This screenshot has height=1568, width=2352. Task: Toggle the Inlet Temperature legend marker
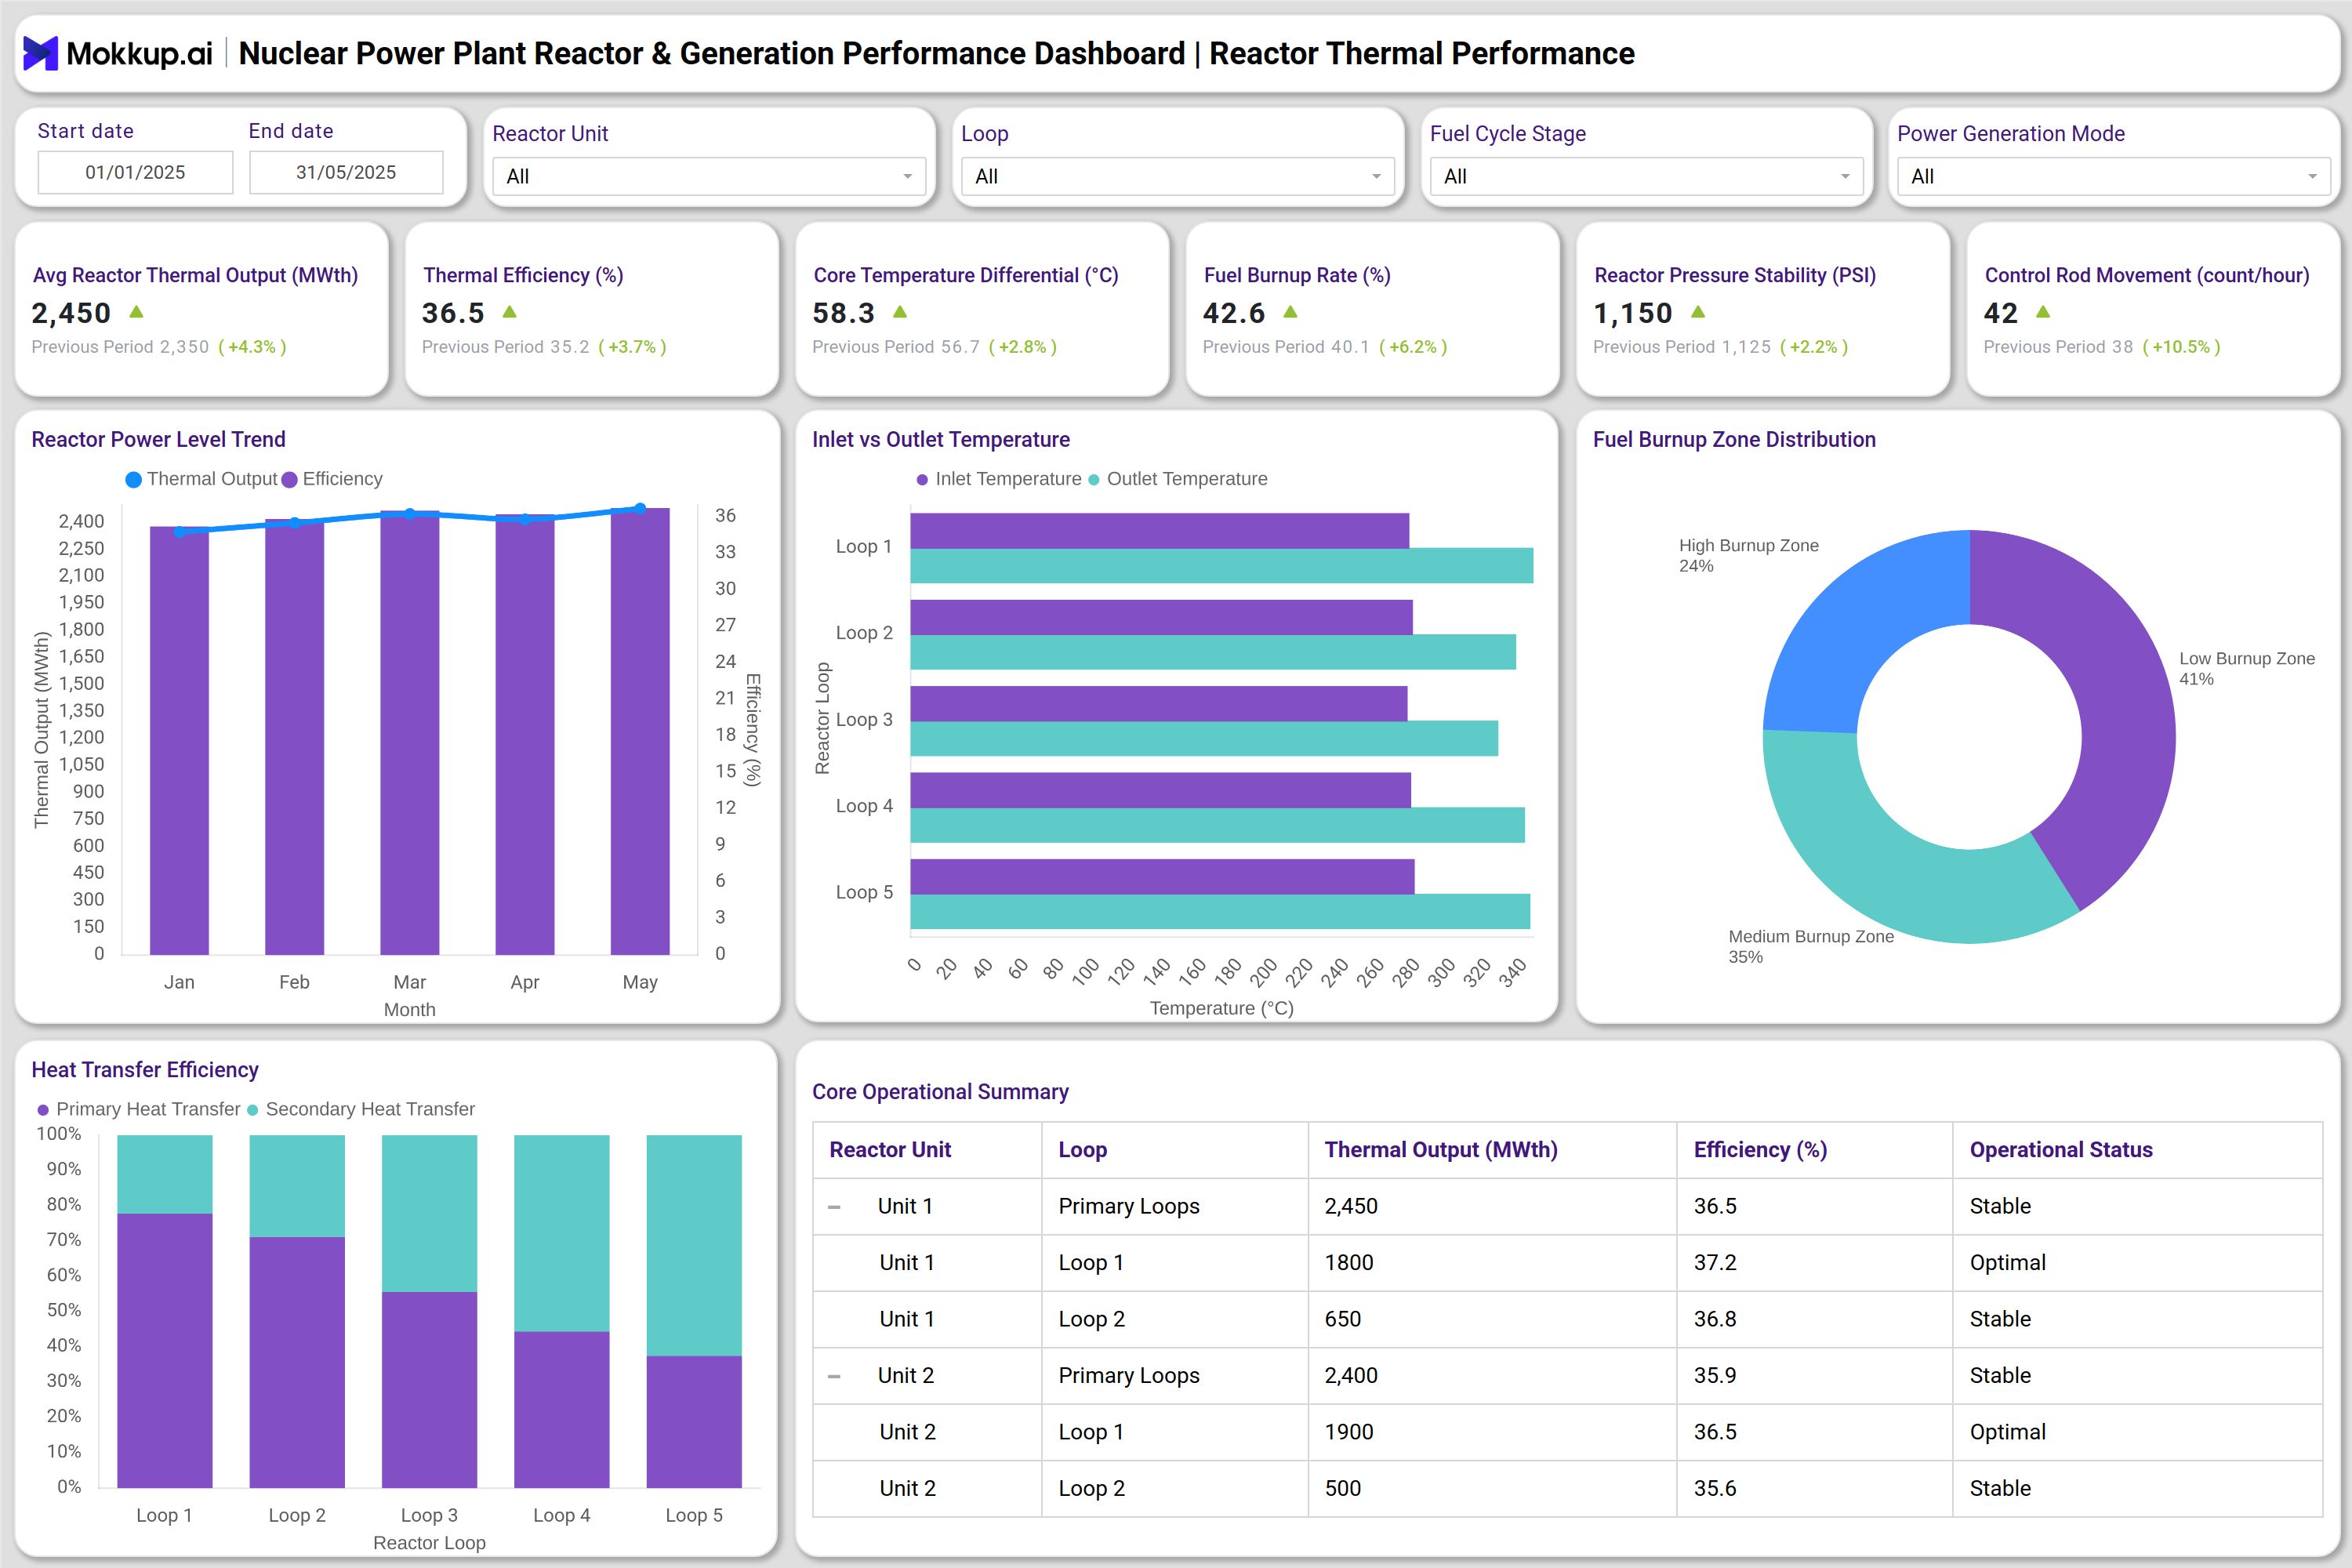922,480
